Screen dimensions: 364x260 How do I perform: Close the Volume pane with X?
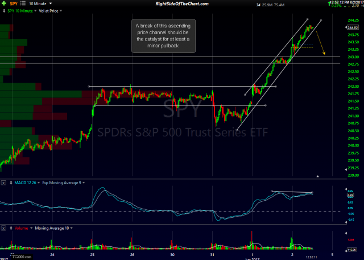click(3, 228)
